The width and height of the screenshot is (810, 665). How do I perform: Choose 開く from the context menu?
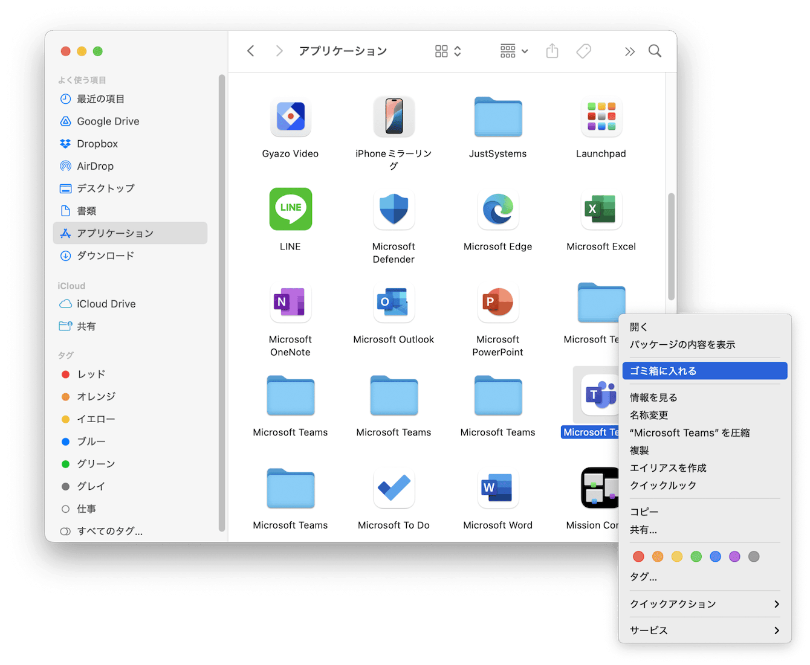[x=705, y=327]
